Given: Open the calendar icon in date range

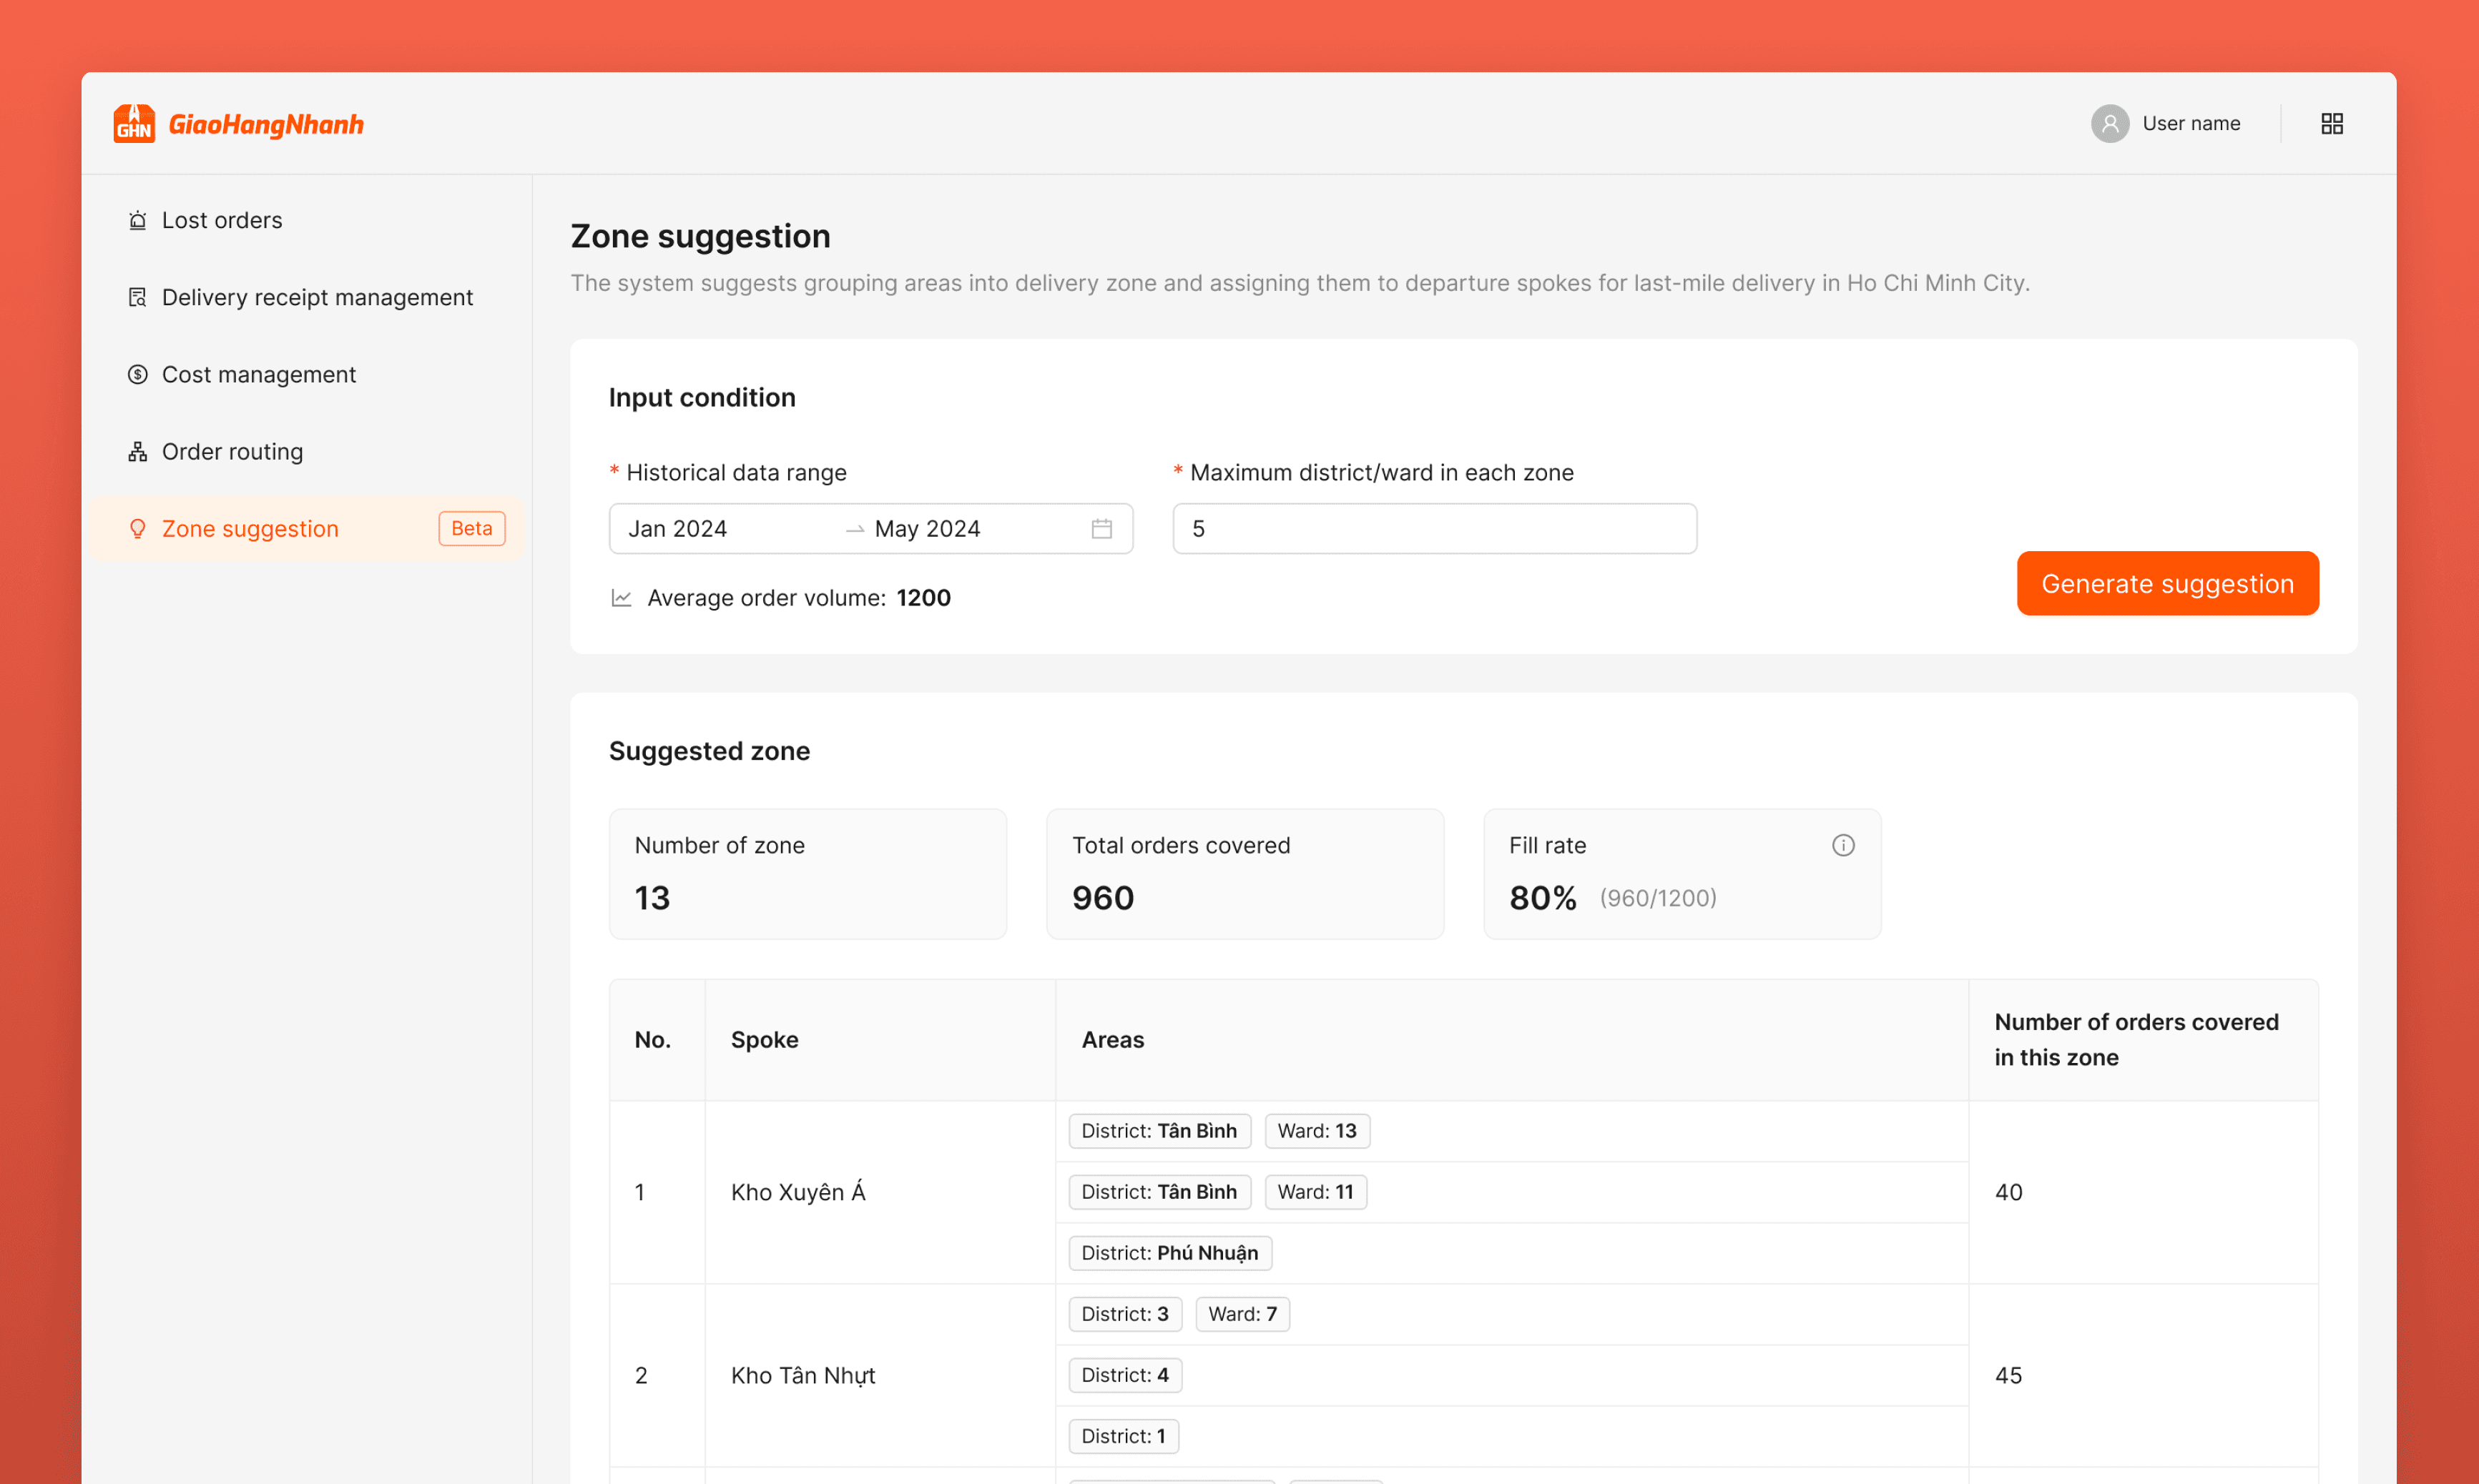Looking at the screenshot, I should coord(1101,529).
